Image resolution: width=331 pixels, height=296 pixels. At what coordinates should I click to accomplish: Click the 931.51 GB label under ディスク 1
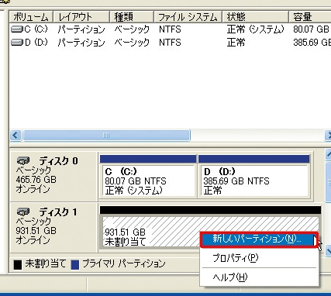tap(36, 231)
